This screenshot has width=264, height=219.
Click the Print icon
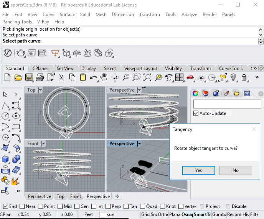[40, 77]
